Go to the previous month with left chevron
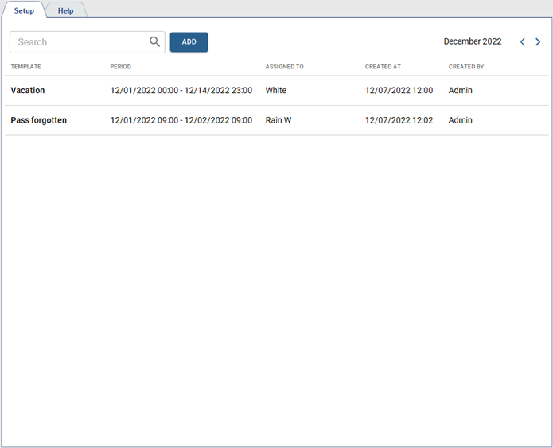 [523, 42]
